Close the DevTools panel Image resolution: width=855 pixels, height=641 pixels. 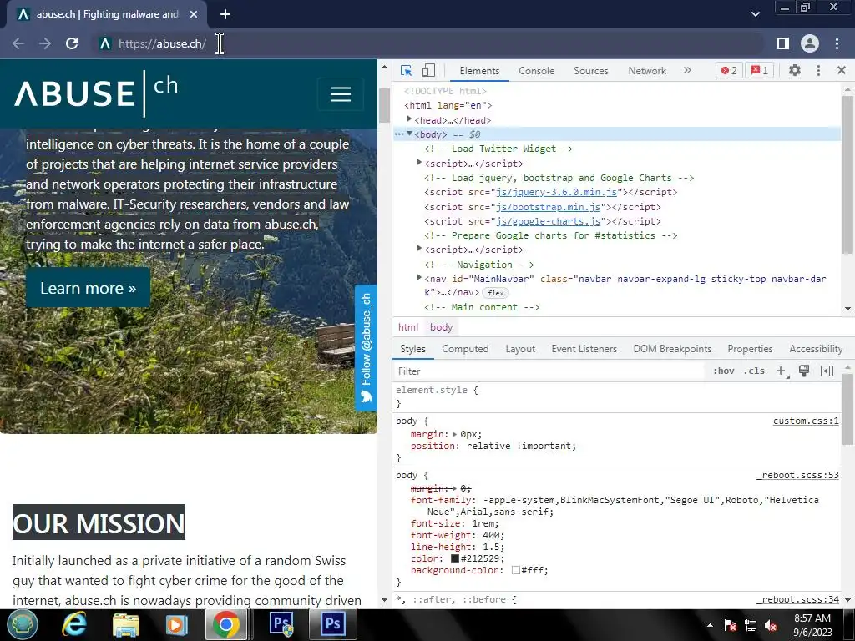coord(842,70)
